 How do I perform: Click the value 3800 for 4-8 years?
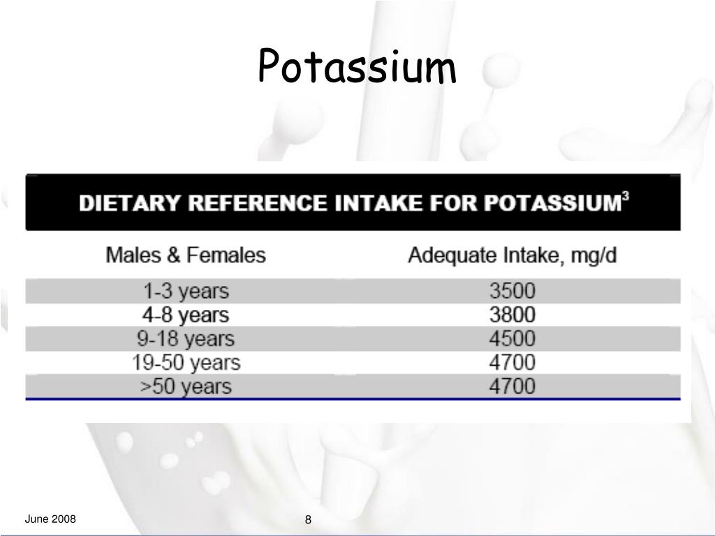point(512,315)
